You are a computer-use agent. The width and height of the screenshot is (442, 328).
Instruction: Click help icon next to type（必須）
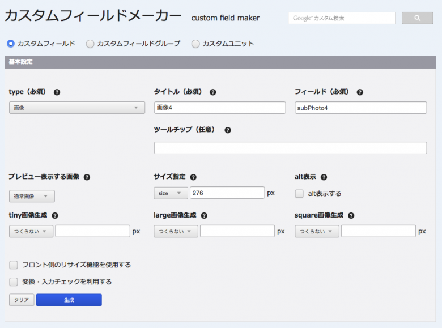point(57,92)
